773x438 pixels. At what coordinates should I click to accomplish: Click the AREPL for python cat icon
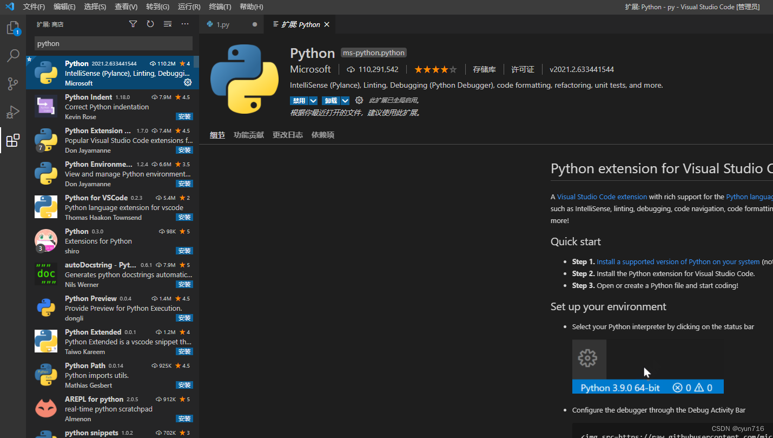click(46, 409)
